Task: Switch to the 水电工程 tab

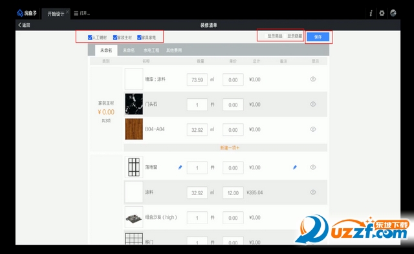Action: 151,50
